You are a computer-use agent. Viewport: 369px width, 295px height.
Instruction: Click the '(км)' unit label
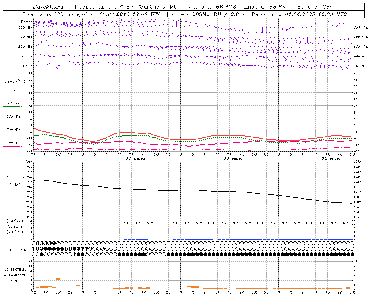pyautogui.click(x=15, y=281)
